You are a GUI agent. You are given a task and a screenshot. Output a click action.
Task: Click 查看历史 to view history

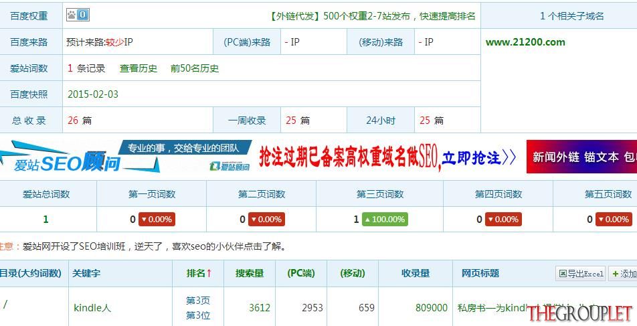(138, 68)
